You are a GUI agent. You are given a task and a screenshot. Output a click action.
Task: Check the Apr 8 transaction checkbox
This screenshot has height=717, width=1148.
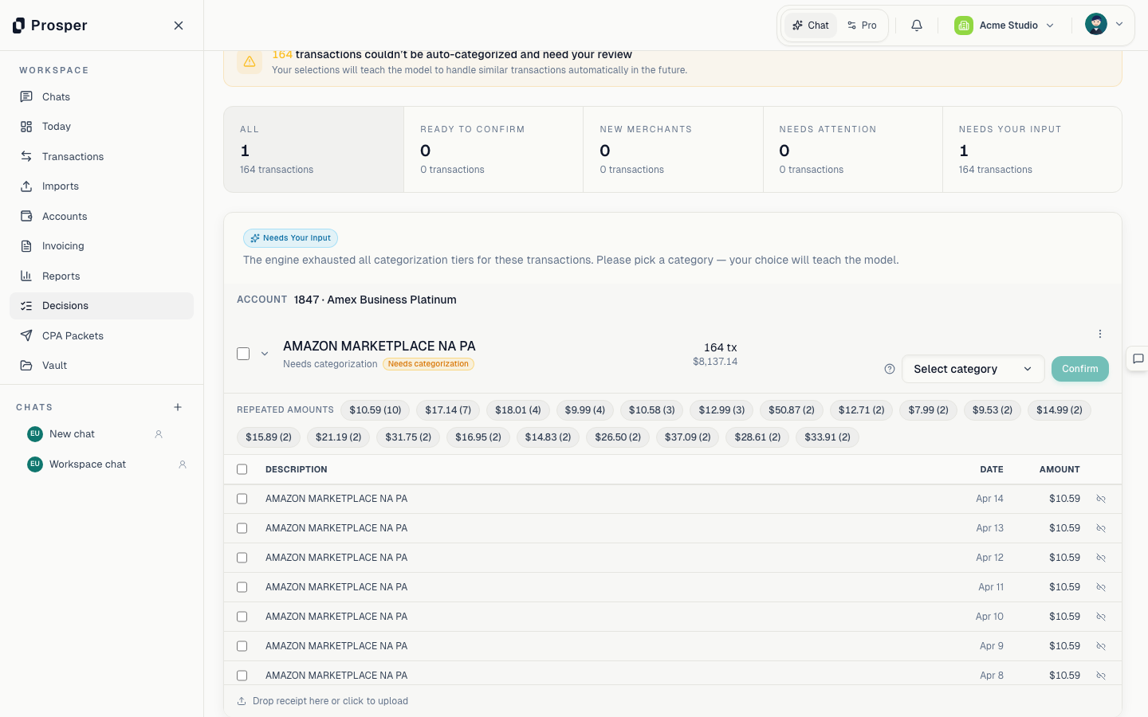[x=242, y=676]
